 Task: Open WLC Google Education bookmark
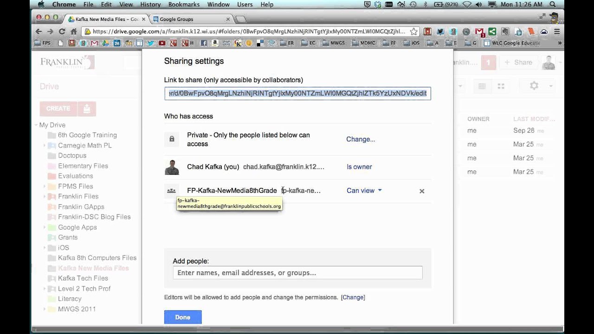point(512,43)
